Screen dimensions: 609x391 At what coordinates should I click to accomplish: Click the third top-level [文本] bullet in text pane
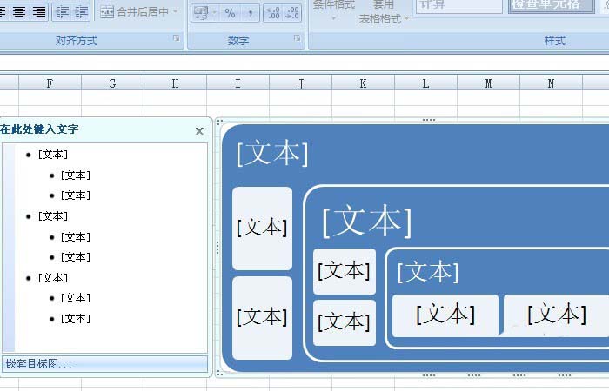coord(53,278)
